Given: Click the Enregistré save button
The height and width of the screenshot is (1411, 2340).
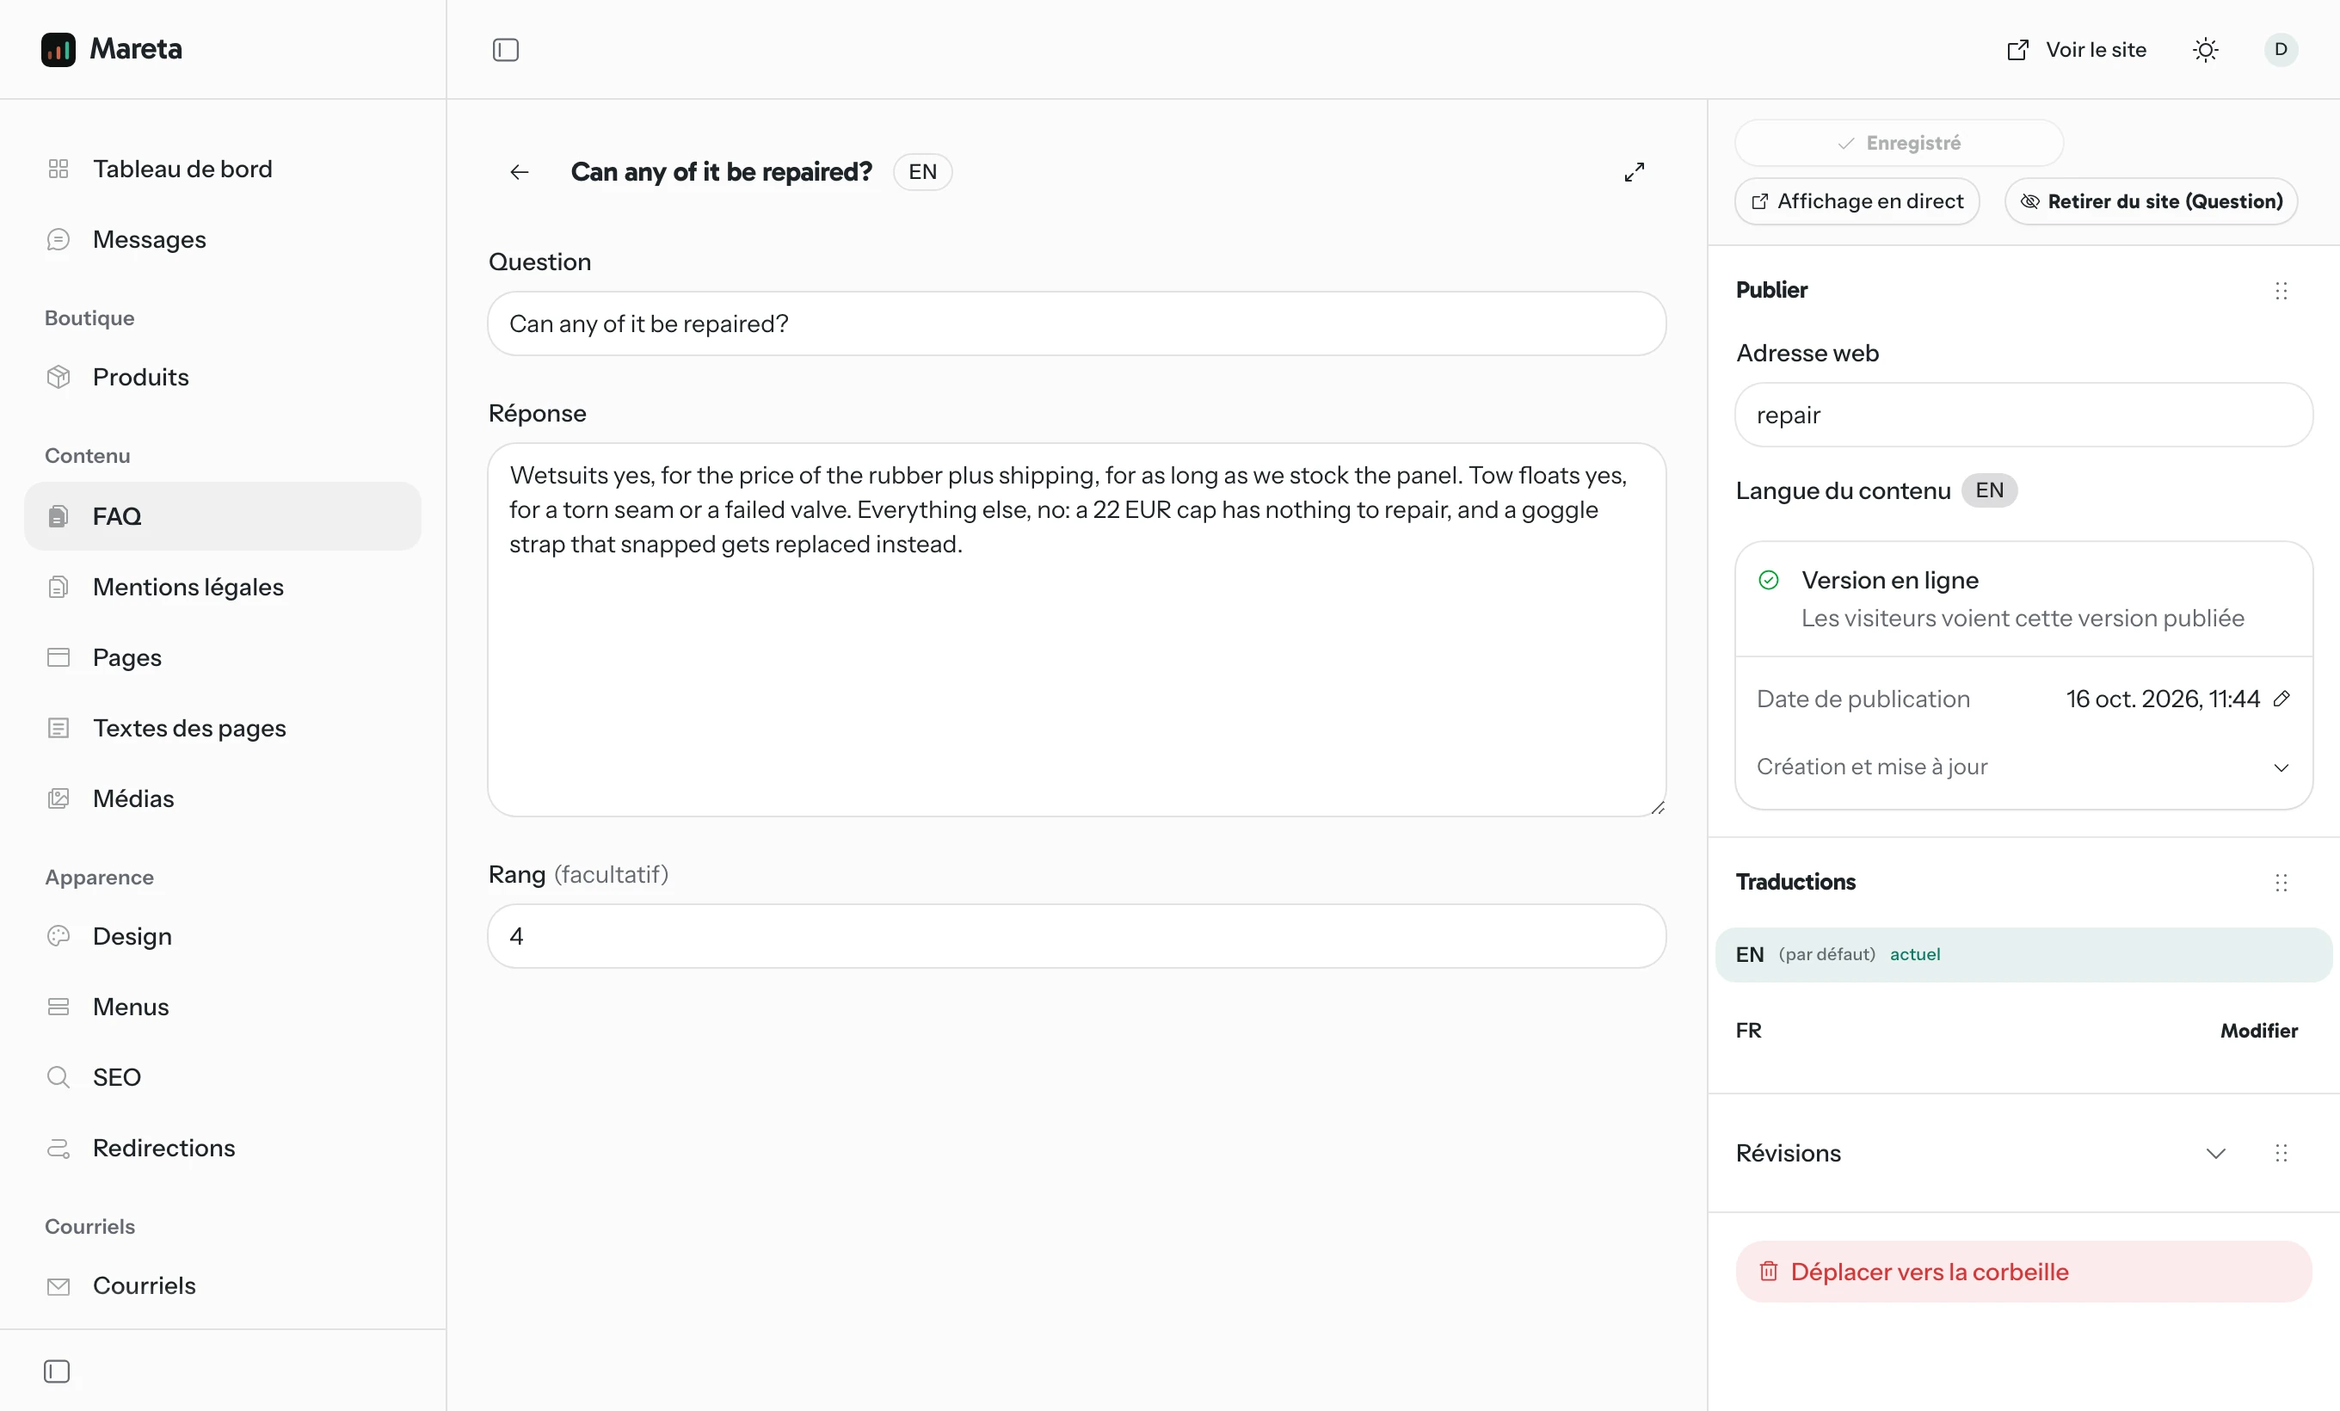Looking at the screenshot, I should 1899,144.
